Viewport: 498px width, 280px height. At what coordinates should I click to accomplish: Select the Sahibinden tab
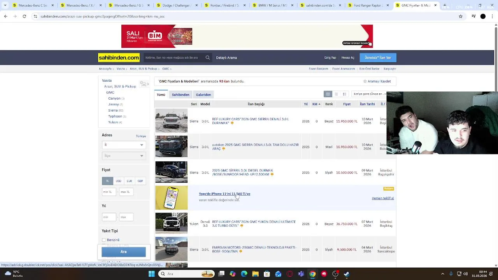tap(181, 94)
